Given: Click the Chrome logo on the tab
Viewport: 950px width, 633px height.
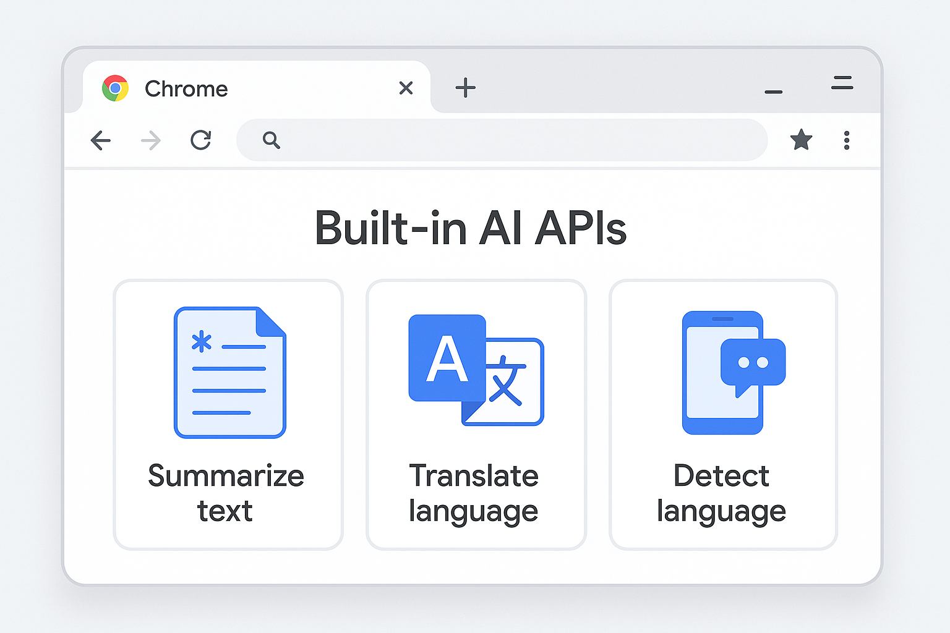Looking at the screenshot, I should tap(115, 88).
